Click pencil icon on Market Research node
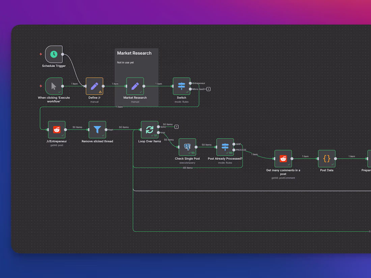 135,86
